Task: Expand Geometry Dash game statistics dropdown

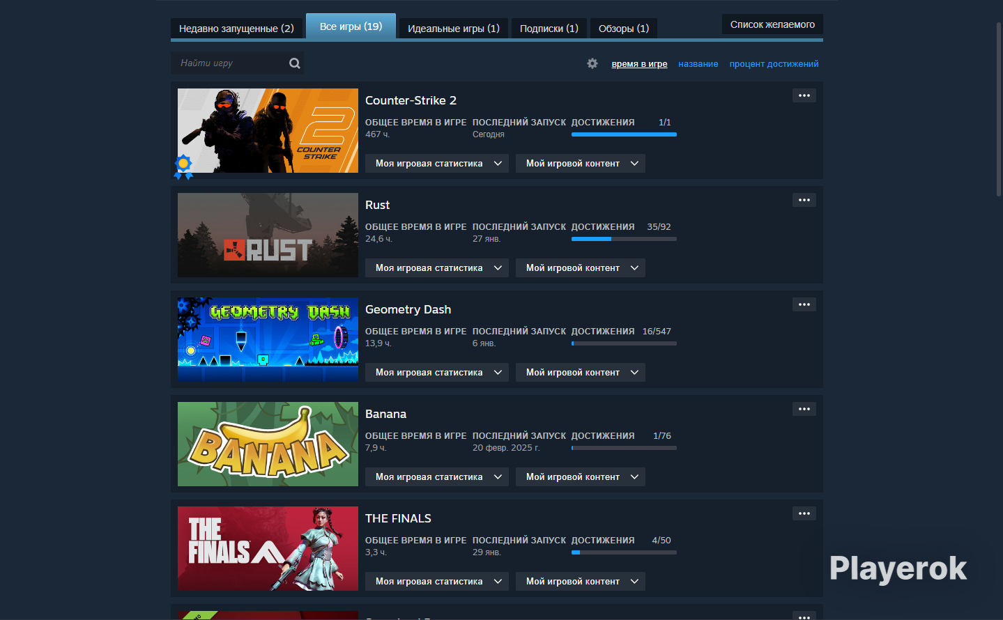Action: (436, 373)
